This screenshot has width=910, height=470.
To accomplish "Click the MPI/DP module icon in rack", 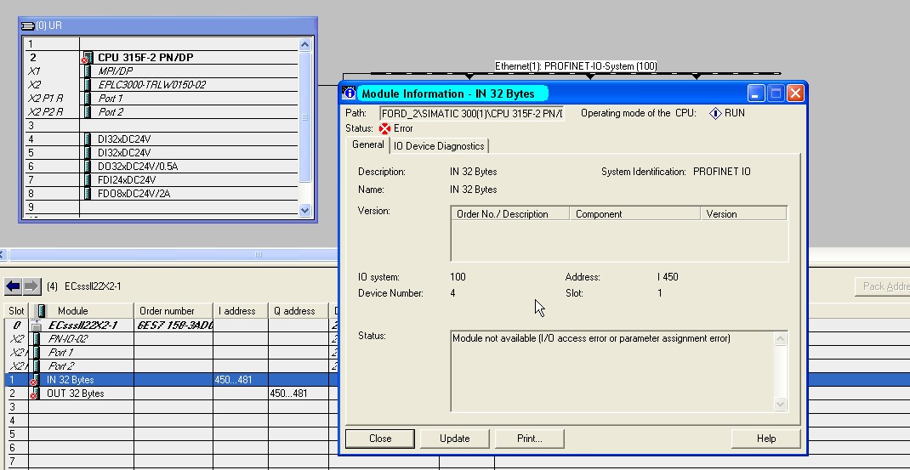I will click(88, 71).
